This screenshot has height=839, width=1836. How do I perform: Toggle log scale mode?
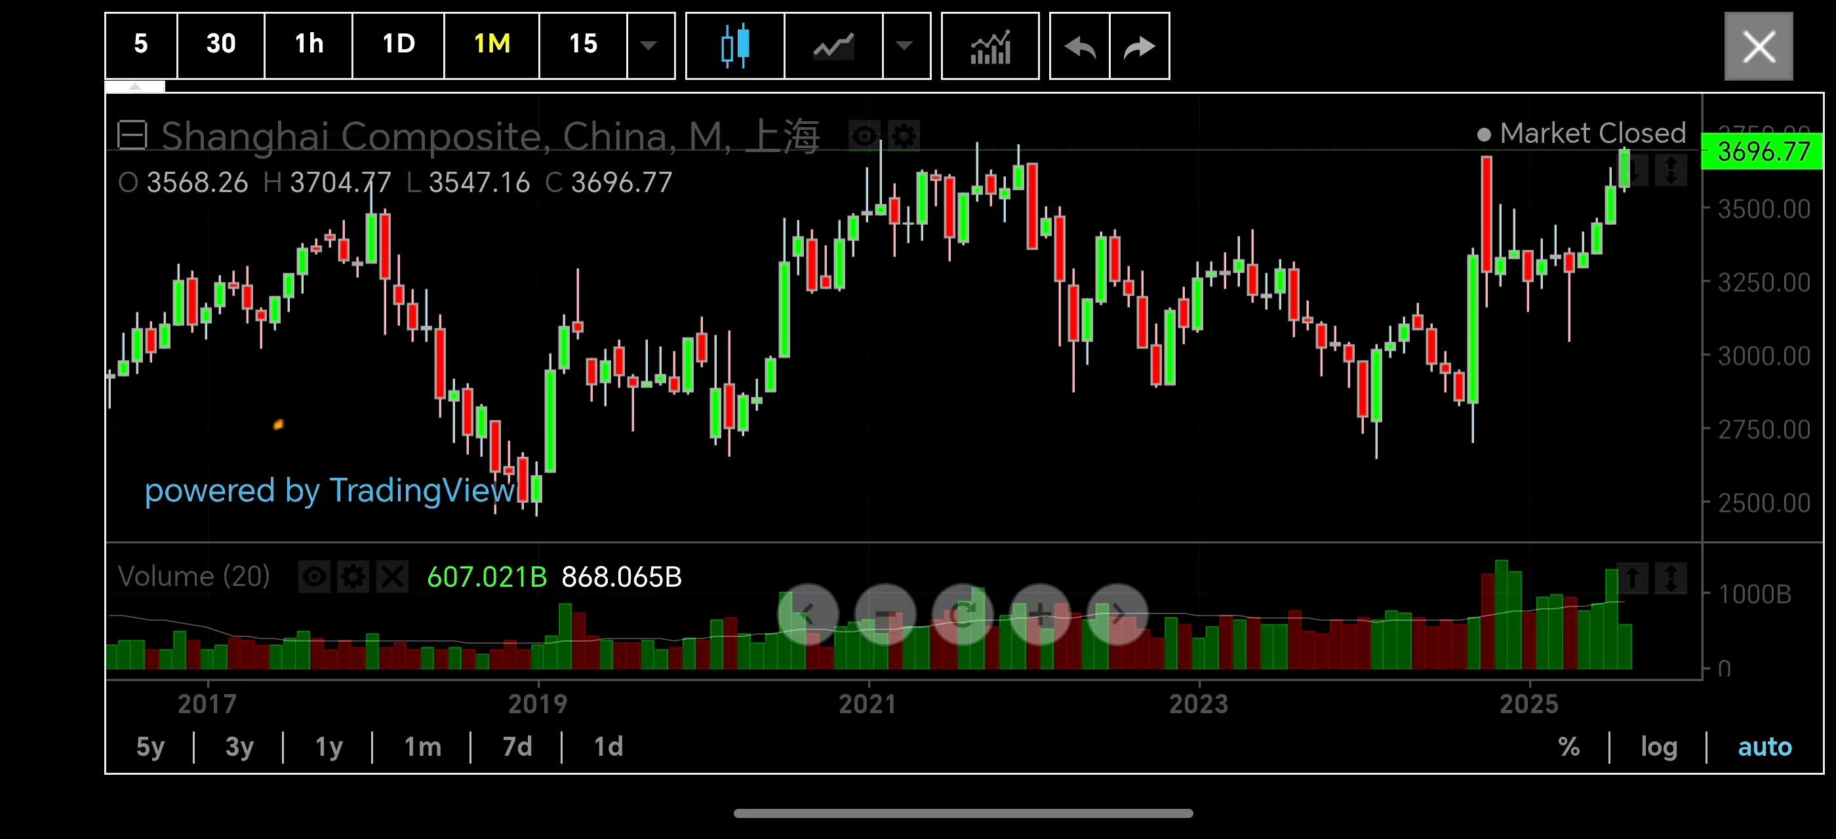pos(1658,747)
